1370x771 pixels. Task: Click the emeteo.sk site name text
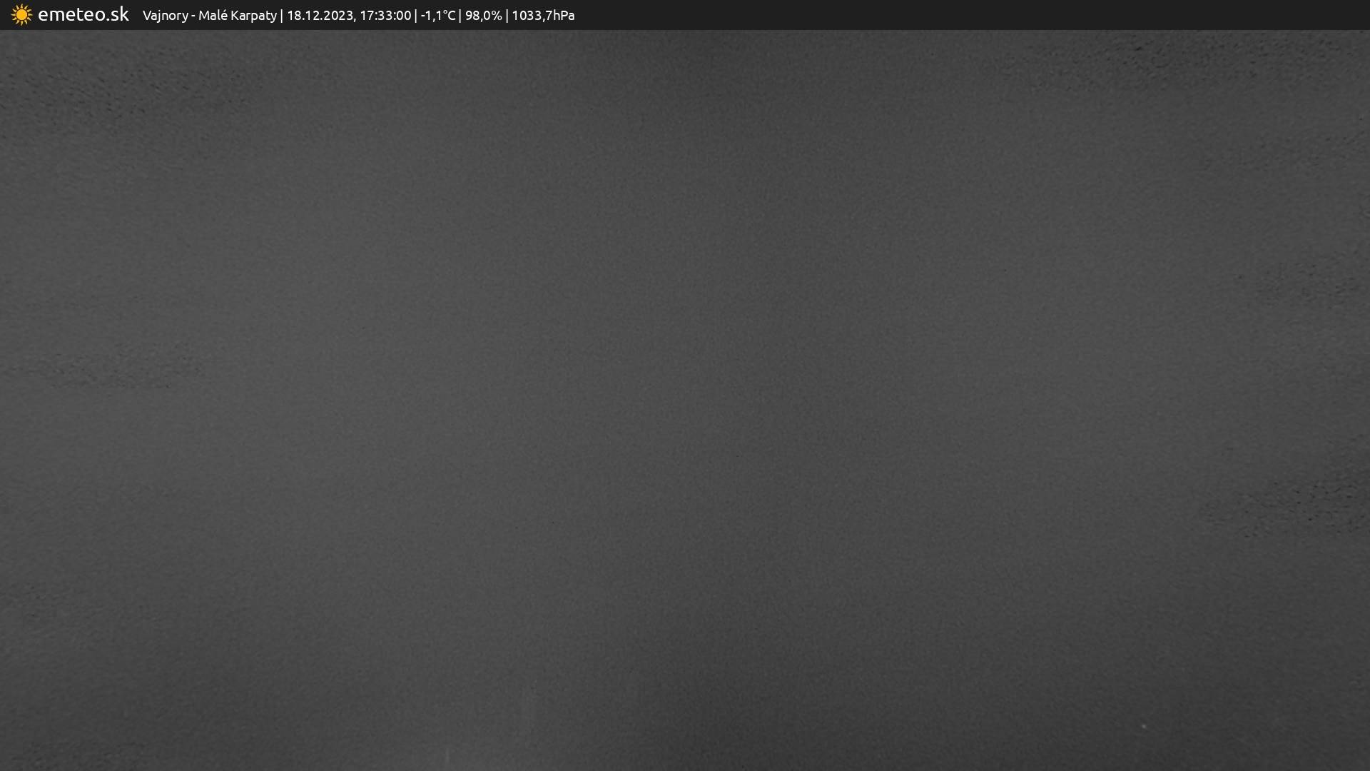[x=83, y=14]
